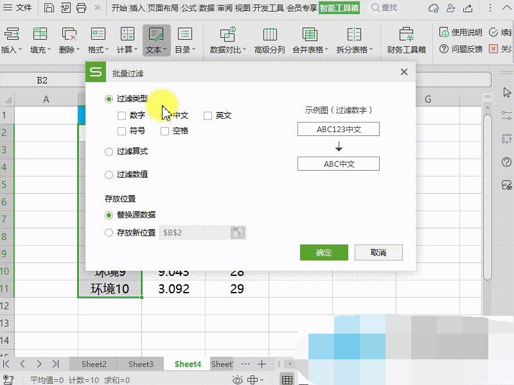Check the 数字 filter checkbox

pyautogui.click(x=122, y=116)
